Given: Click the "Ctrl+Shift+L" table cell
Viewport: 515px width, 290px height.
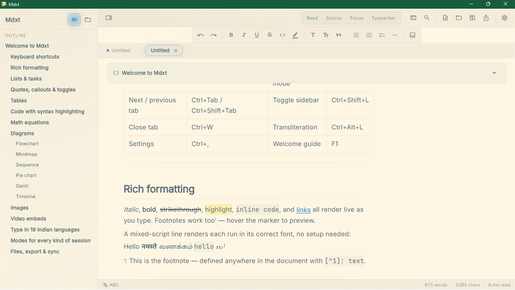Looking at the screenshot, I should pyautogui.click(x=350, y=105).
